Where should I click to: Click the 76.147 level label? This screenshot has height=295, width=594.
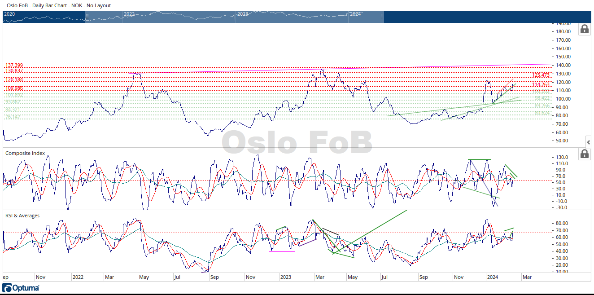13,117
